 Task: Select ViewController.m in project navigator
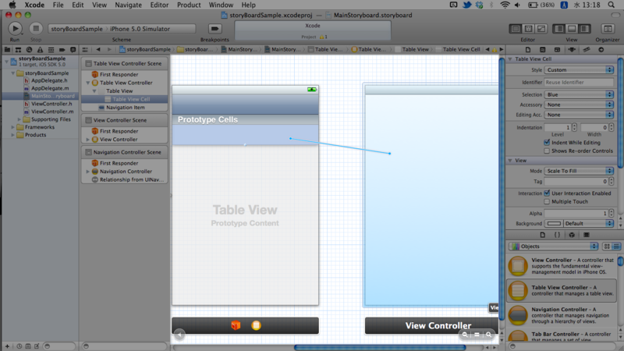click(x=52, y=112)
